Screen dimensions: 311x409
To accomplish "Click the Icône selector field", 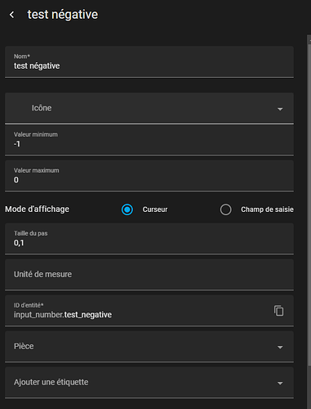I will 149,108.
